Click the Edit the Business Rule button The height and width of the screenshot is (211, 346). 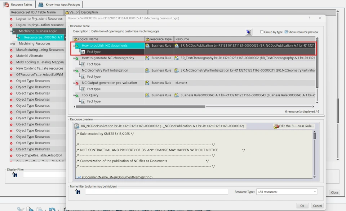pyautogui.click(x=294, y=126)
